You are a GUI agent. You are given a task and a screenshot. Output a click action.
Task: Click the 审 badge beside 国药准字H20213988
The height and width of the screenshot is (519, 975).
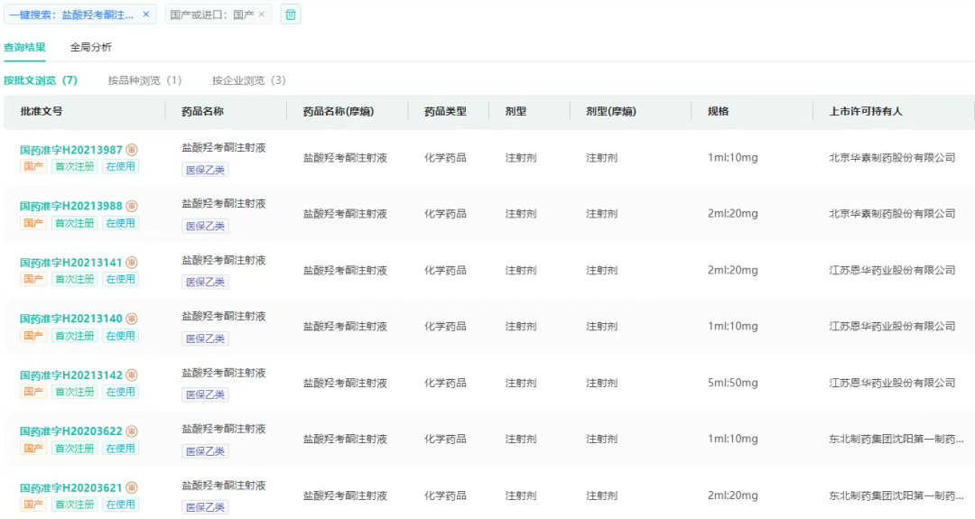pos(132,207)
